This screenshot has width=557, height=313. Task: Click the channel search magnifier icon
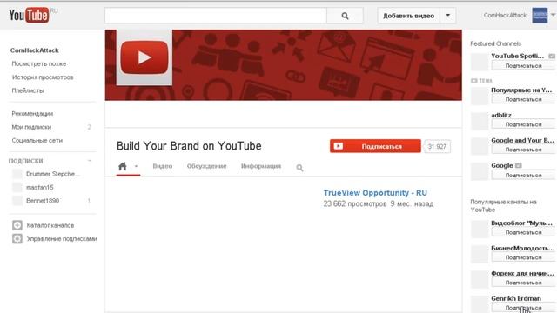(299, 168)
